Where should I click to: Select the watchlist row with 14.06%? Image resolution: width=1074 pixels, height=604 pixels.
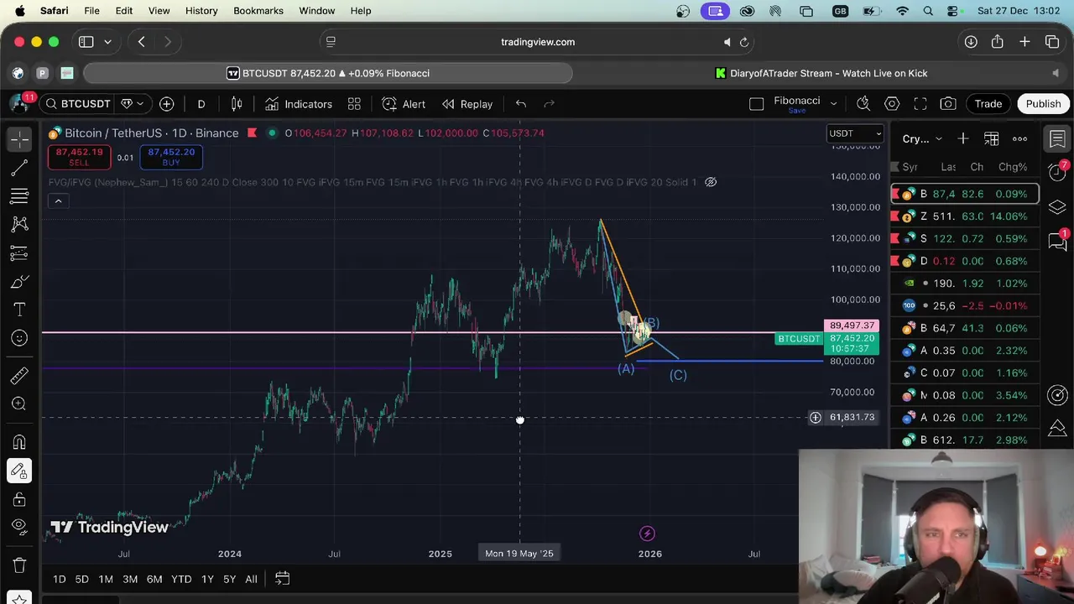point(965,216)
